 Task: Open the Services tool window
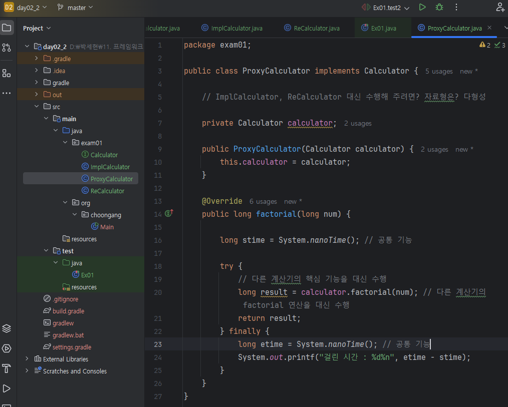coord(7,348)
